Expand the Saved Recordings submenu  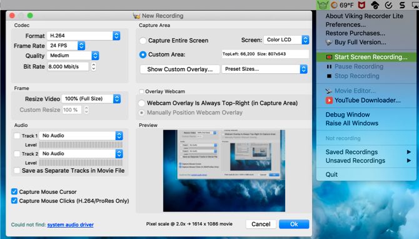[366, 152]
